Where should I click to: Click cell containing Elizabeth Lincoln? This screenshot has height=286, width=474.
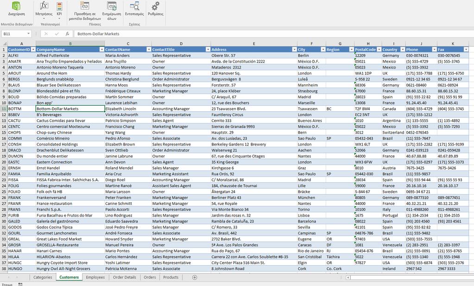128,109
